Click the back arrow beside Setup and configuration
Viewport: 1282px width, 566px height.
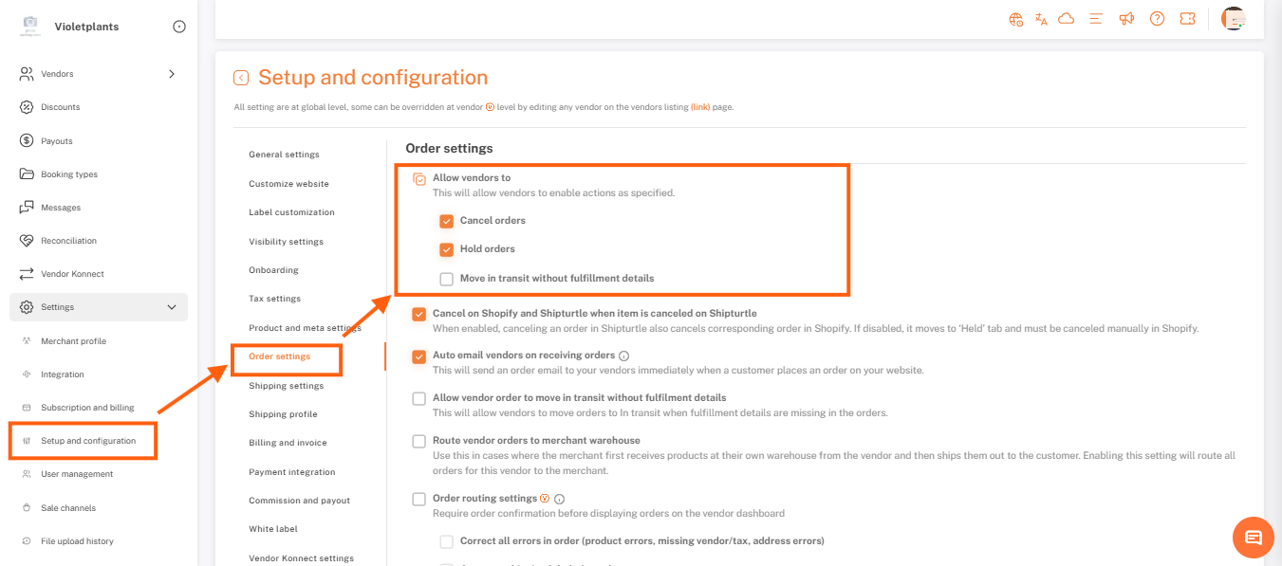tap(241, 78)
